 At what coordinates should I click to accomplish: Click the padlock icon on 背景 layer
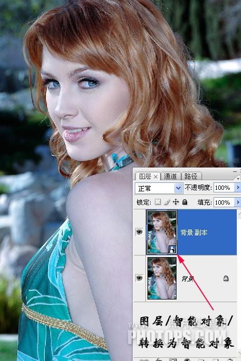point(226,279)
